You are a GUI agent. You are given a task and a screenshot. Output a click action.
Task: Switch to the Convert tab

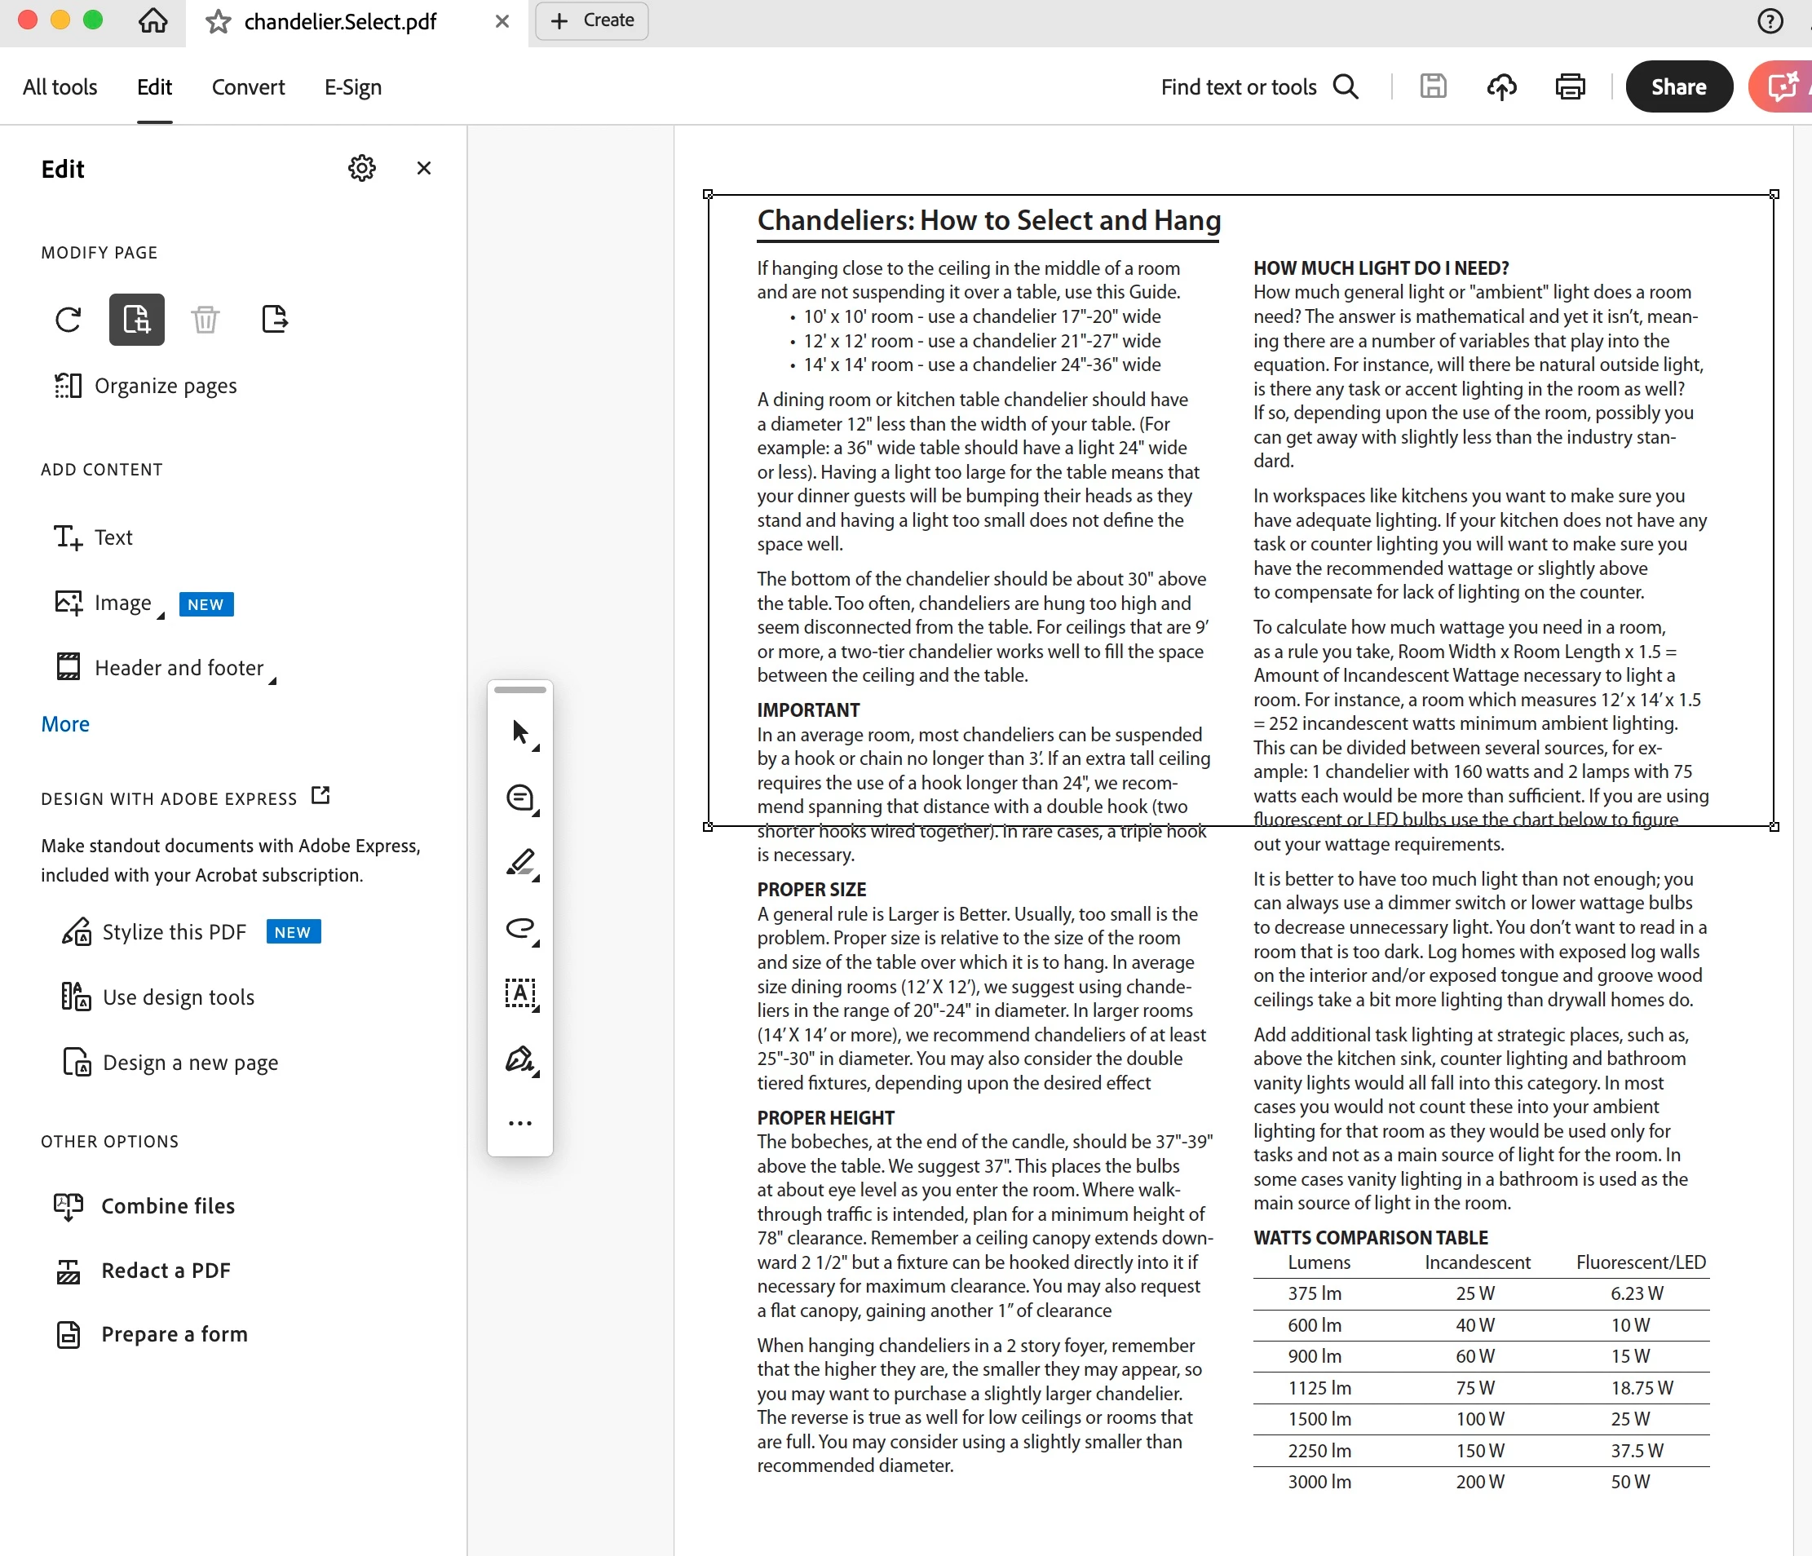[247, 86]
